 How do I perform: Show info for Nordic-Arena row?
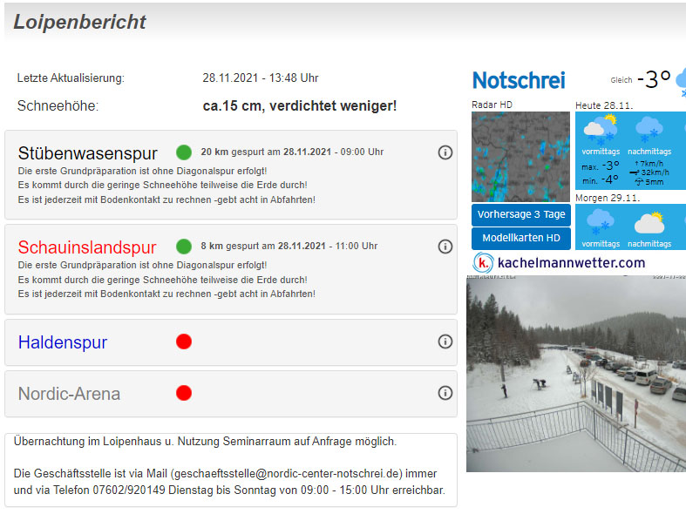445,393
